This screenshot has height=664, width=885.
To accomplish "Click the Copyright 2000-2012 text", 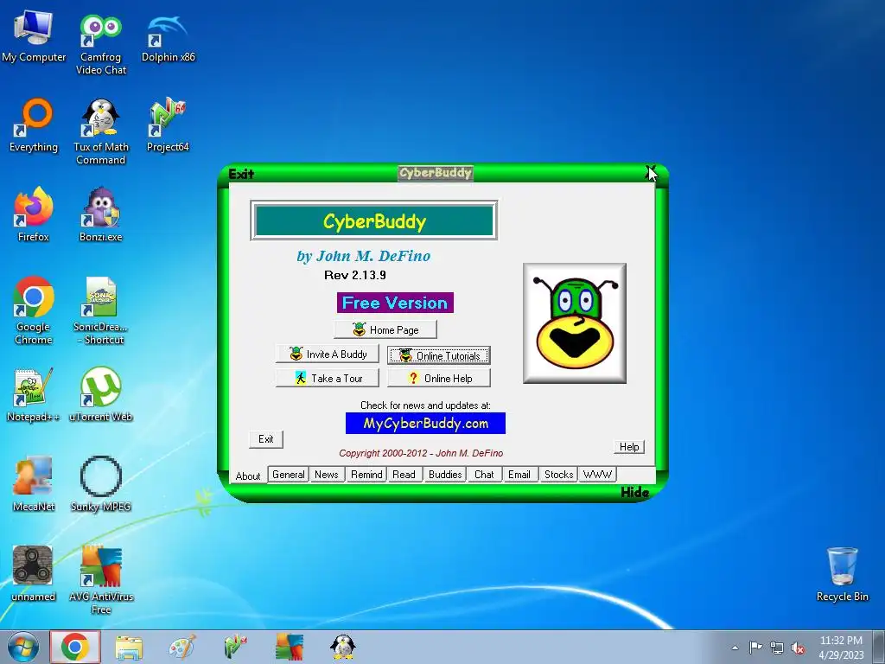I will pyautogui.click(x=421, y=453).
